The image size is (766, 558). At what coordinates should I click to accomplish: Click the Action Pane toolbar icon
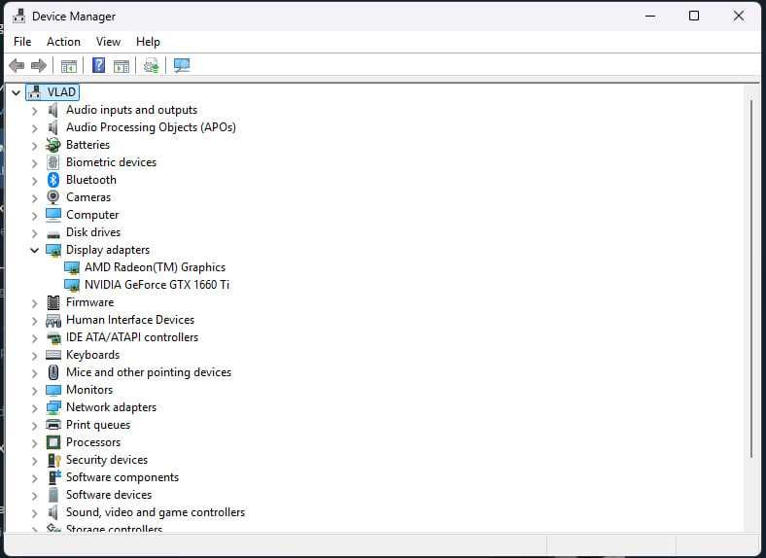[122, 65]
